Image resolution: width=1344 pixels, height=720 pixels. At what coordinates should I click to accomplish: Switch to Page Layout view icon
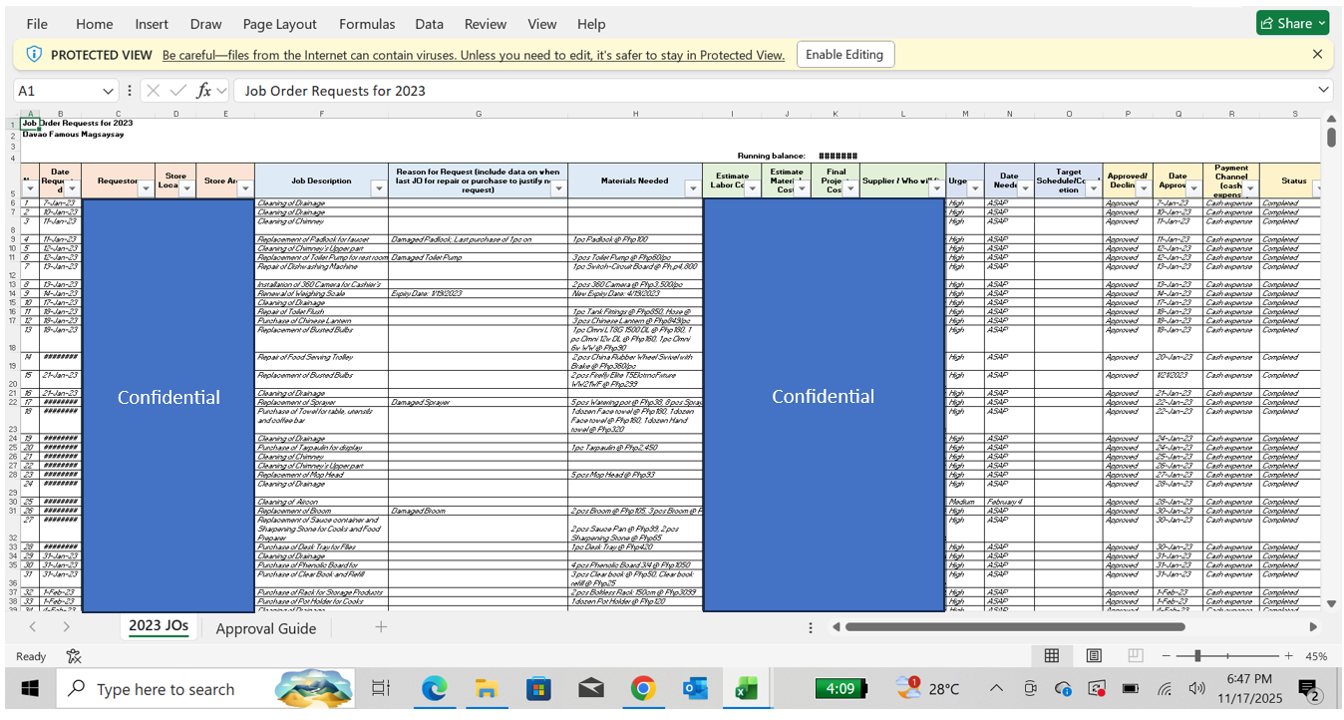tap(1094, 656)
